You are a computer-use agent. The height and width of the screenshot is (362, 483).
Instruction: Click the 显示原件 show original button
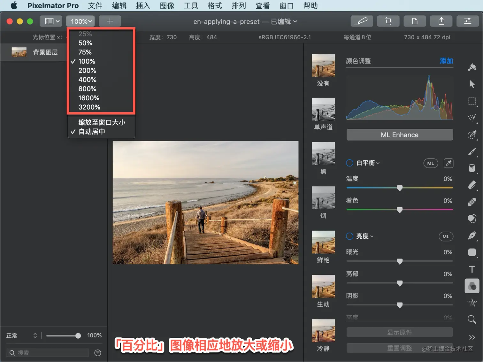[400, 332]
